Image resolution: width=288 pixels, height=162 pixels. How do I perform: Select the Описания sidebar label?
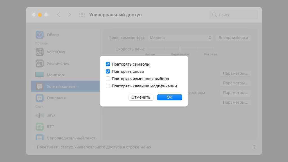(x=56, y=98)
